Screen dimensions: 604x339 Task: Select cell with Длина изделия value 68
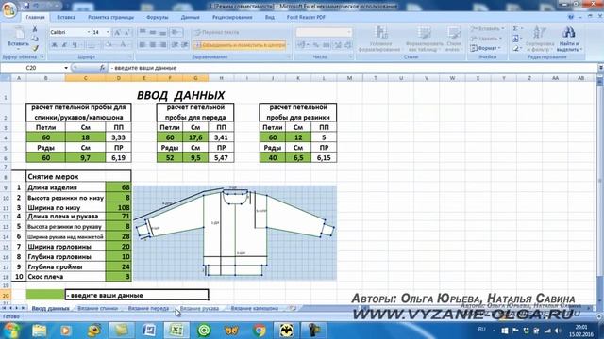118,187
